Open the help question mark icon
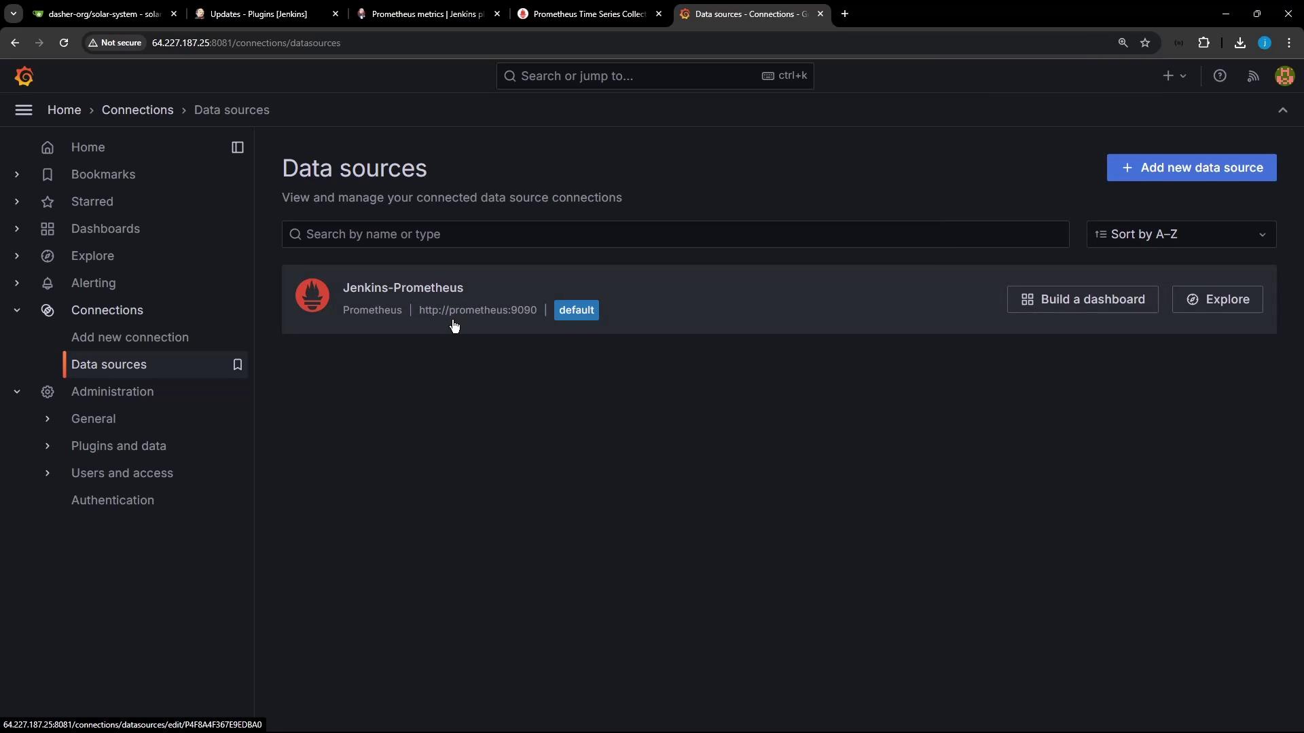This screenshot has width=1304, height=733. (x=1220, y=76)
